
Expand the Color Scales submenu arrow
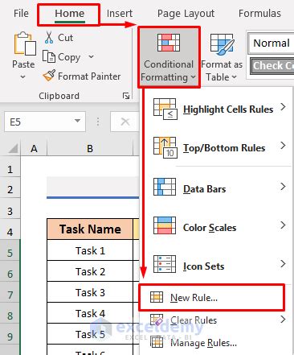283,225
